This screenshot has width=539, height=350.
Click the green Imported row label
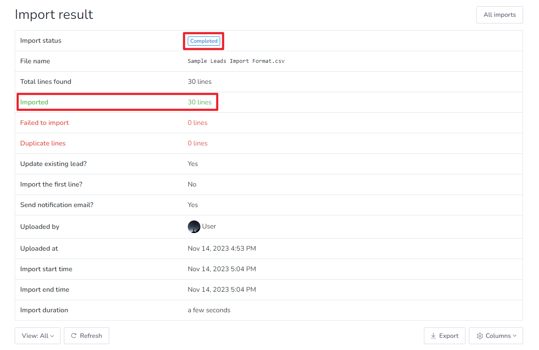[x=34, y=102]
